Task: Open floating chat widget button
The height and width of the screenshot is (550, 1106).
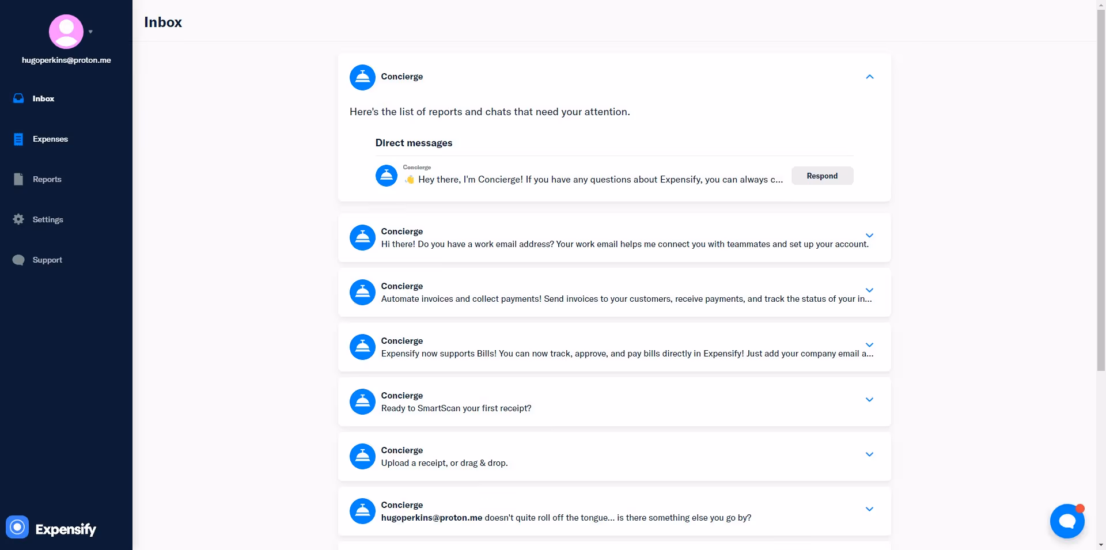Action: pos(1067,521)
